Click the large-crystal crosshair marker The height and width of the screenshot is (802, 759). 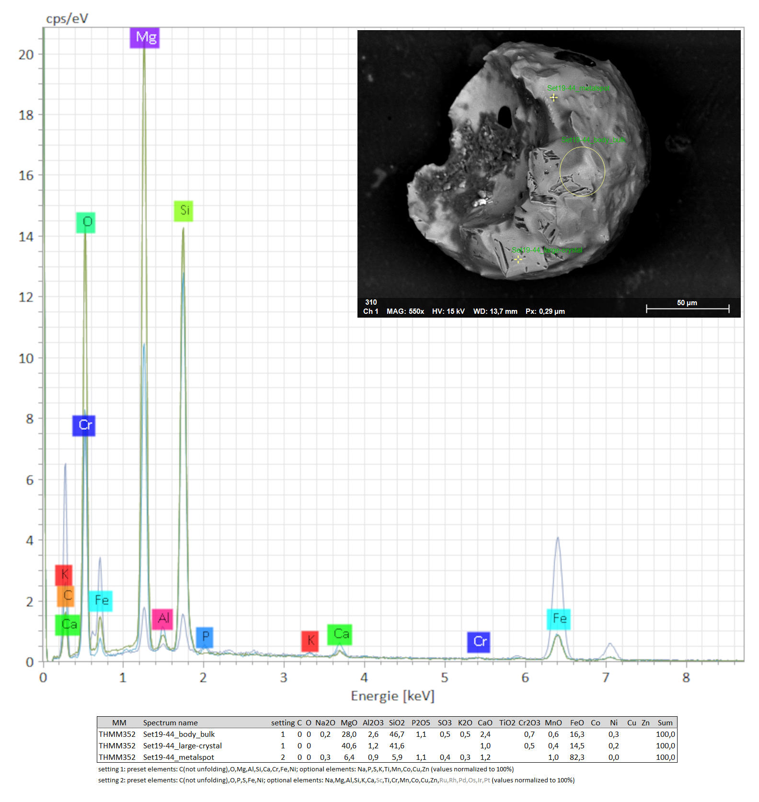518,259
